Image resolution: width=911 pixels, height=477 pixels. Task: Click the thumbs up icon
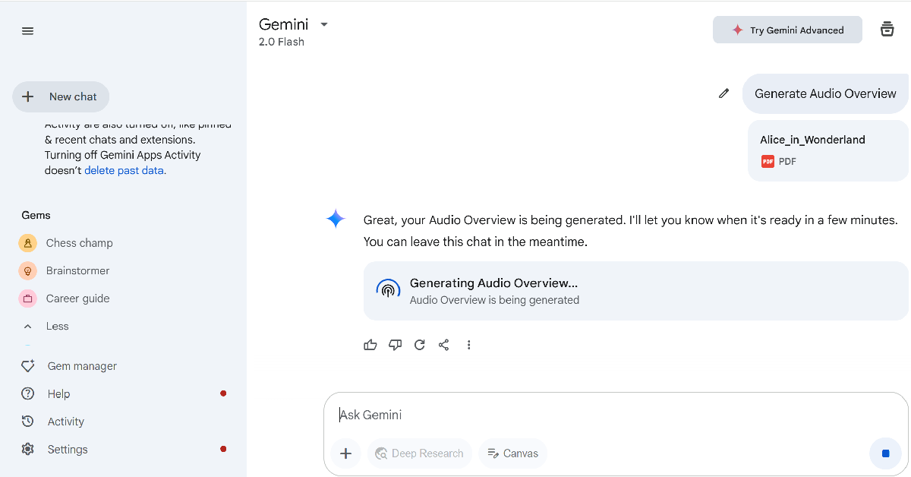pos(370,345)
